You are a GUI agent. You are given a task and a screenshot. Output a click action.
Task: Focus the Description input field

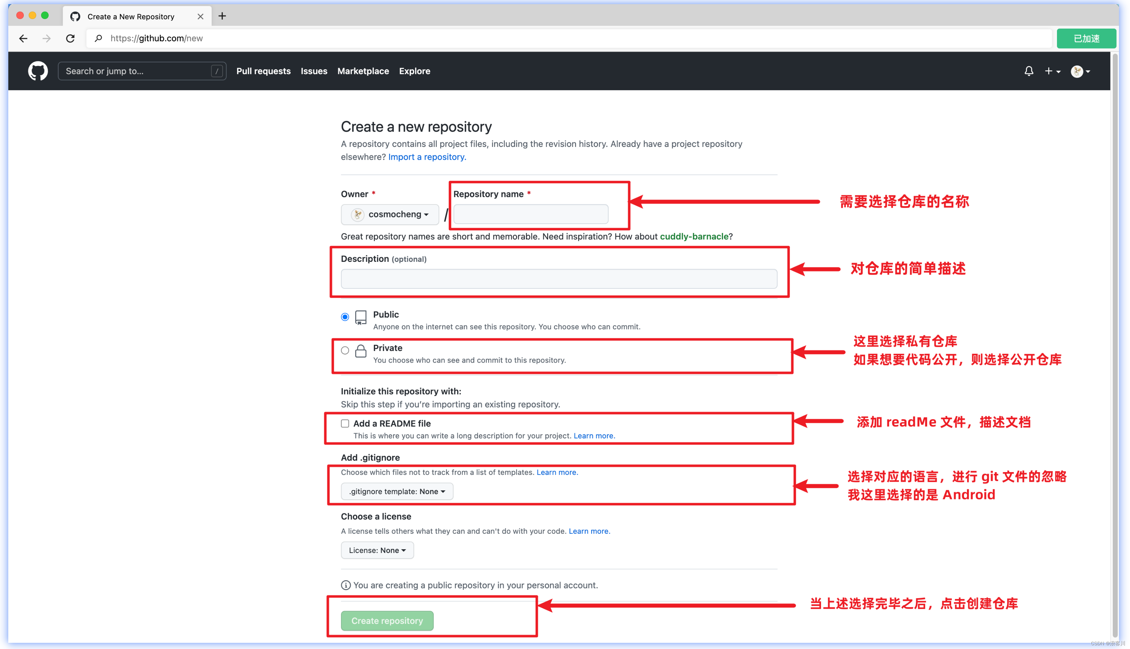(559, 279)
